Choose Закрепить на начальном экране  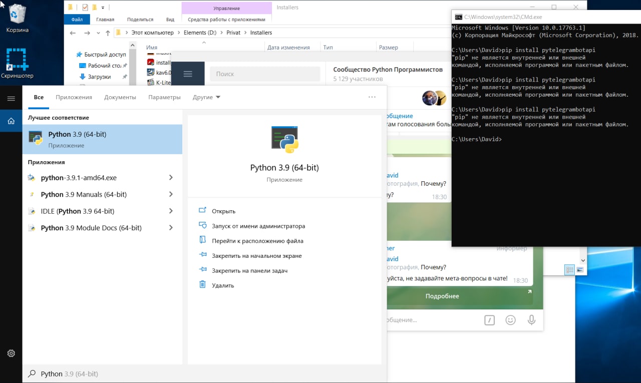[256, 256]
